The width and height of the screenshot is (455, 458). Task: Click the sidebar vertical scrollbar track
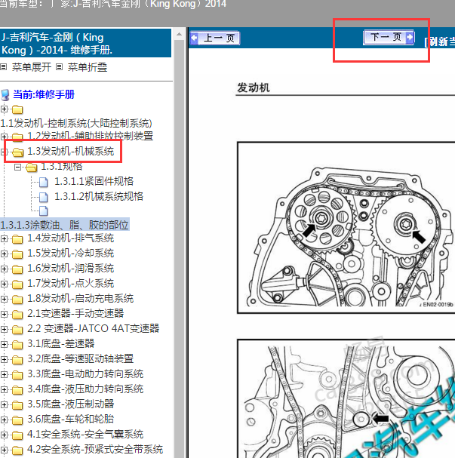[180, 248]
